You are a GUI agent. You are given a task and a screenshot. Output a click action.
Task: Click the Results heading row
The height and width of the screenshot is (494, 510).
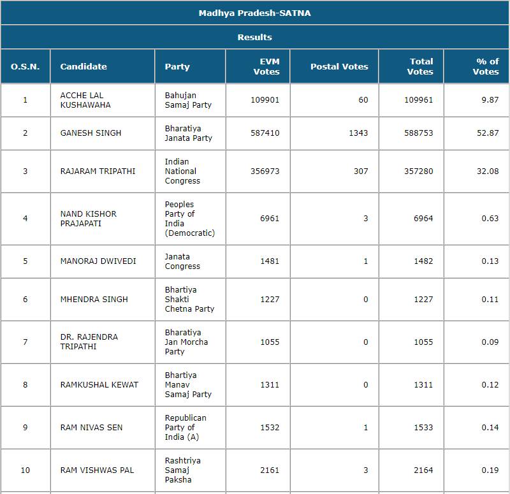pyautogui.click(x=254, y=37)
